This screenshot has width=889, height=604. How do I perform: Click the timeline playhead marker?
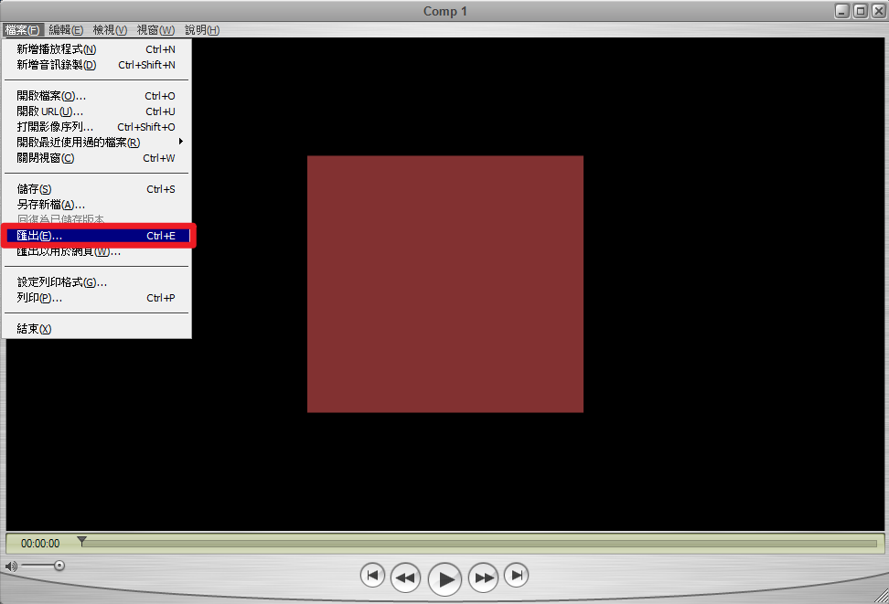[x=81, y=541]
